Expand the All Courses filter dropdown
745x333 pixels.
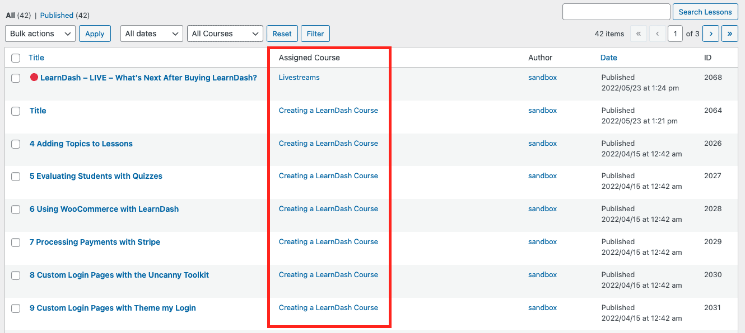[x=225, y=34]
